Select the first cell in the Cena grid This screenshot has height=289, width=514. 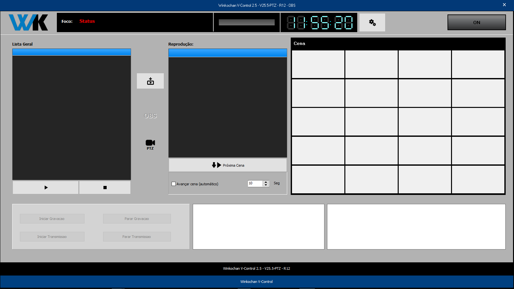pos(318,64)
